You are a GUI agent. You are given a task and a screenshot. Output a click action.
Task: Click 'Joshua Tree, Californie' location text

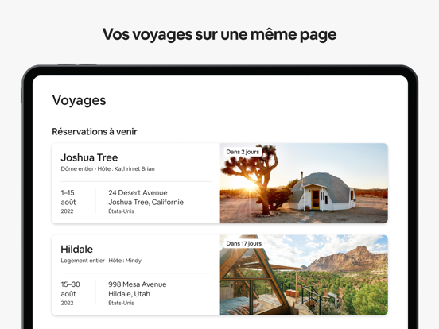[146, 202]
